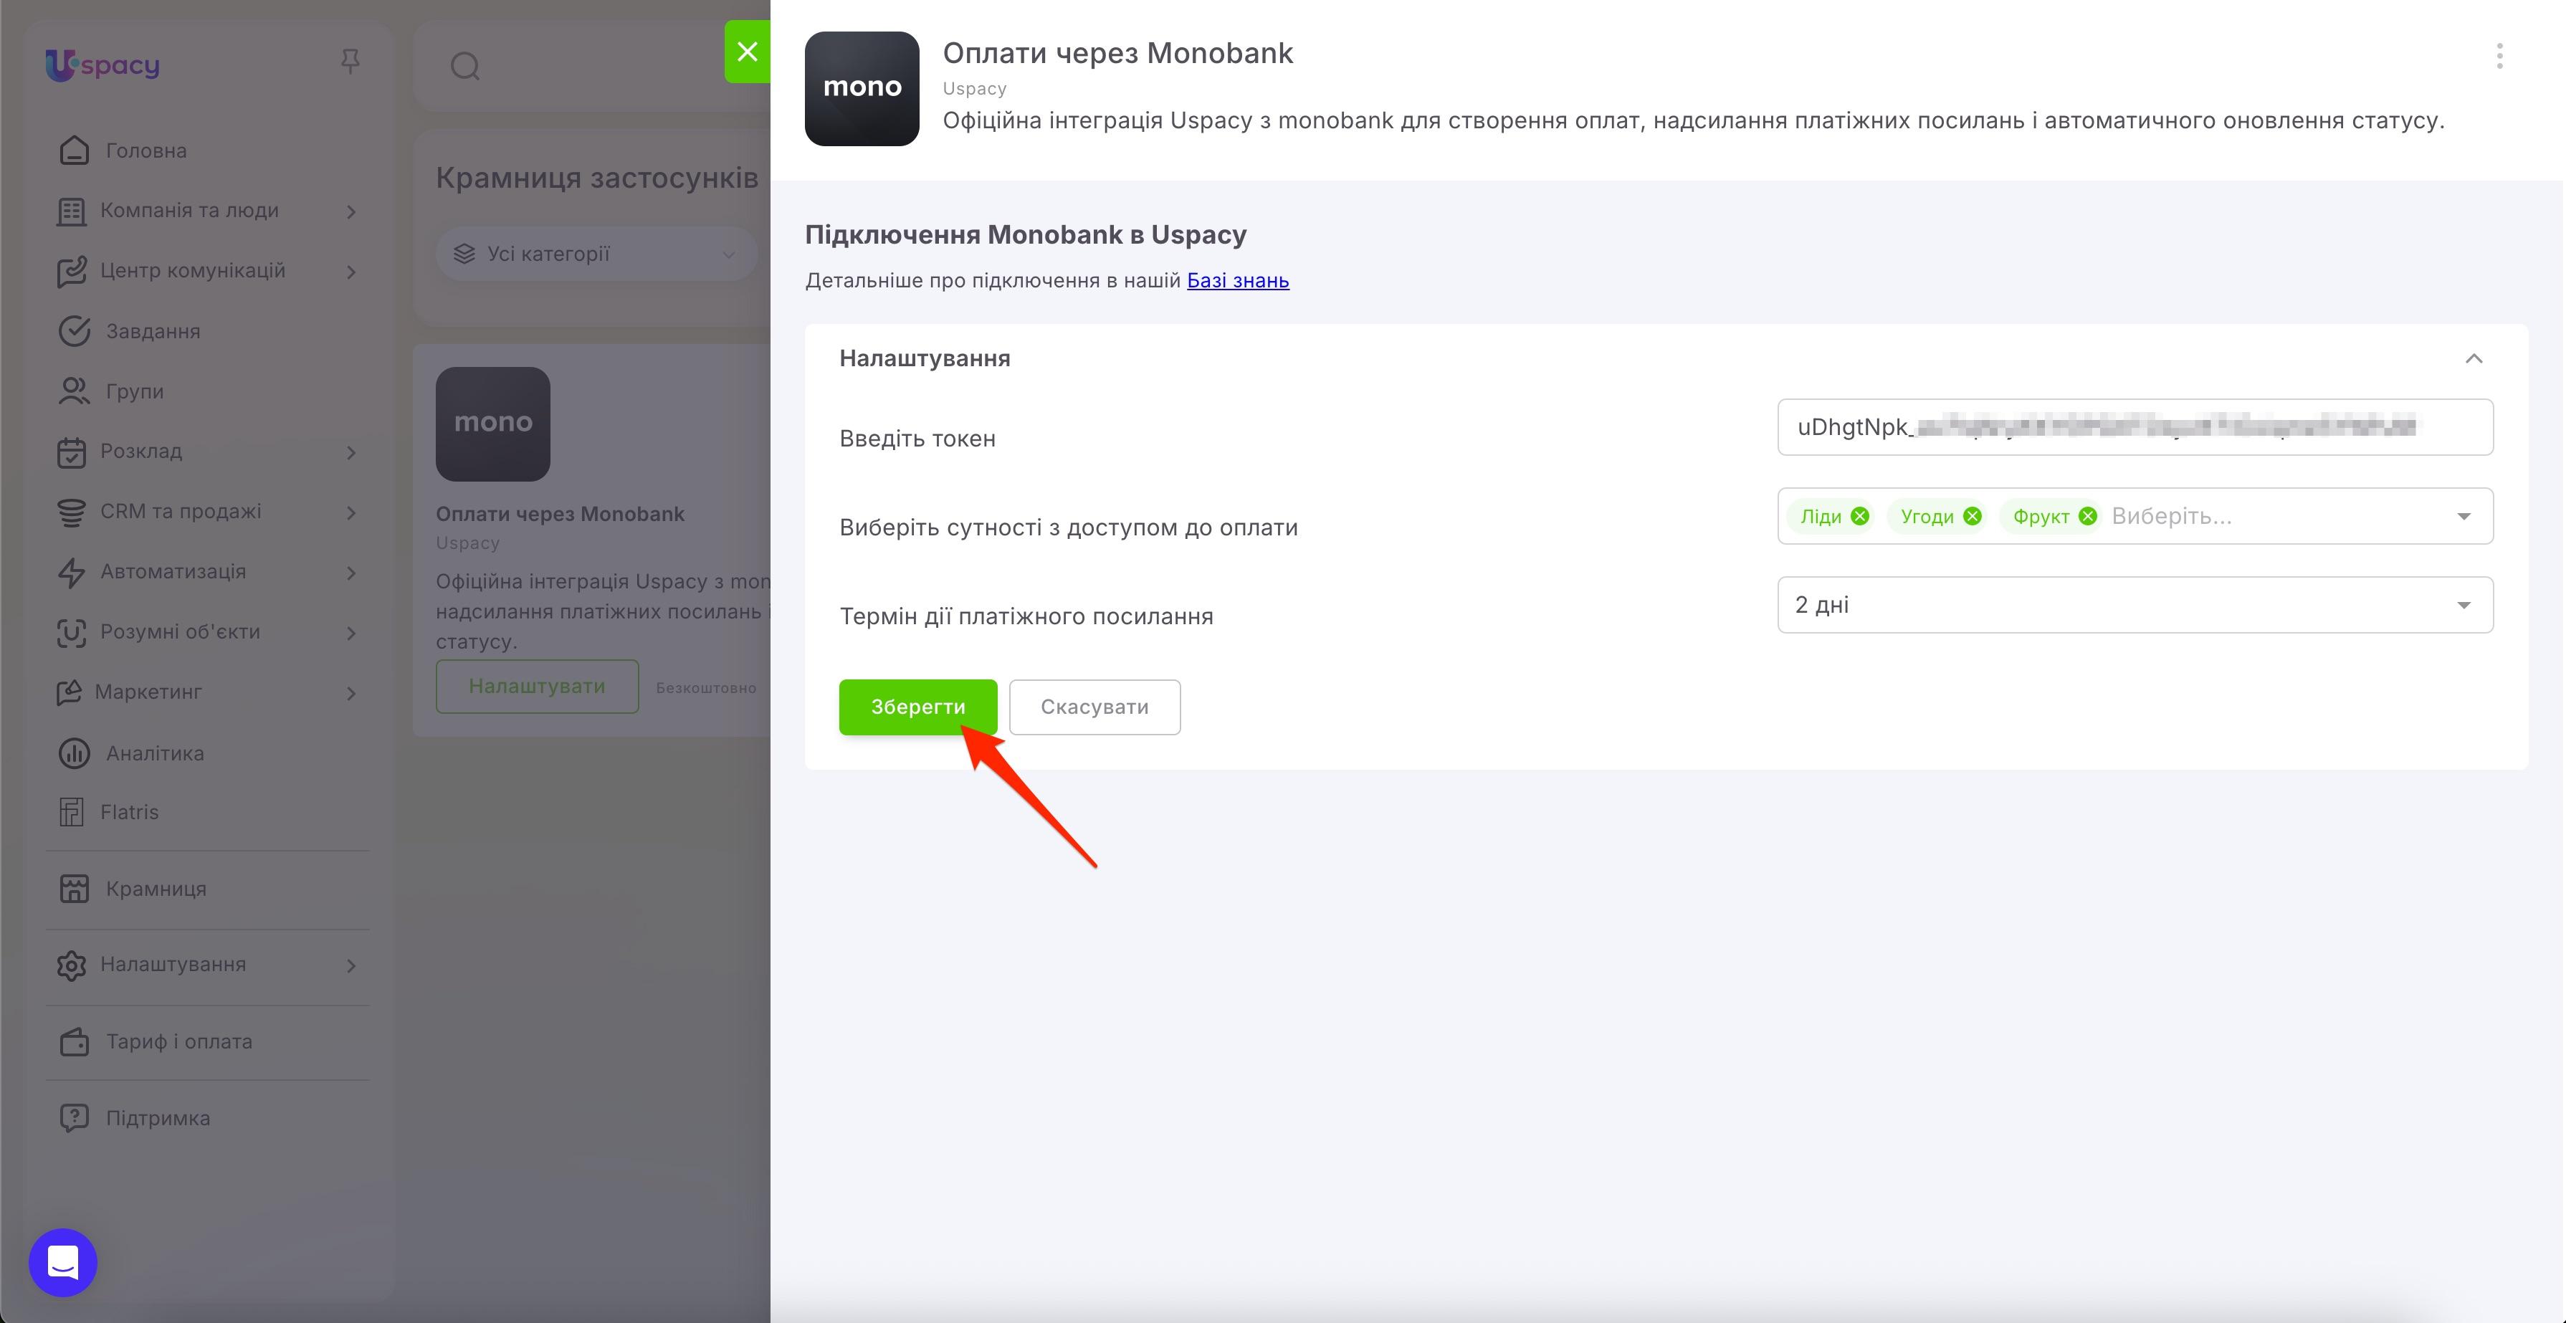Open 2 дні payment link term dropdown
The image size is (2566, 1323).
click(x=2135, y=605)
